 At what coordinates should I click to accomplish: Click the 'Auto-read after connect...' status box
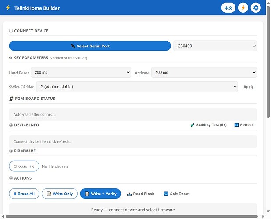click(133, 114)
